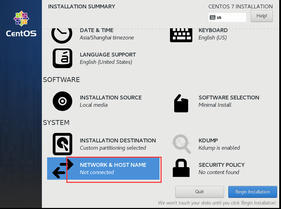Click the SYSTEM section header
281x209 pixels.
56,123
